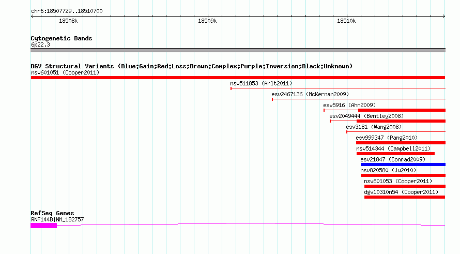The width and height of the screenshot is (460, 254).
Task: Open variant esv5916 (Ahn2009) label
Action: [x=349, y=105]
